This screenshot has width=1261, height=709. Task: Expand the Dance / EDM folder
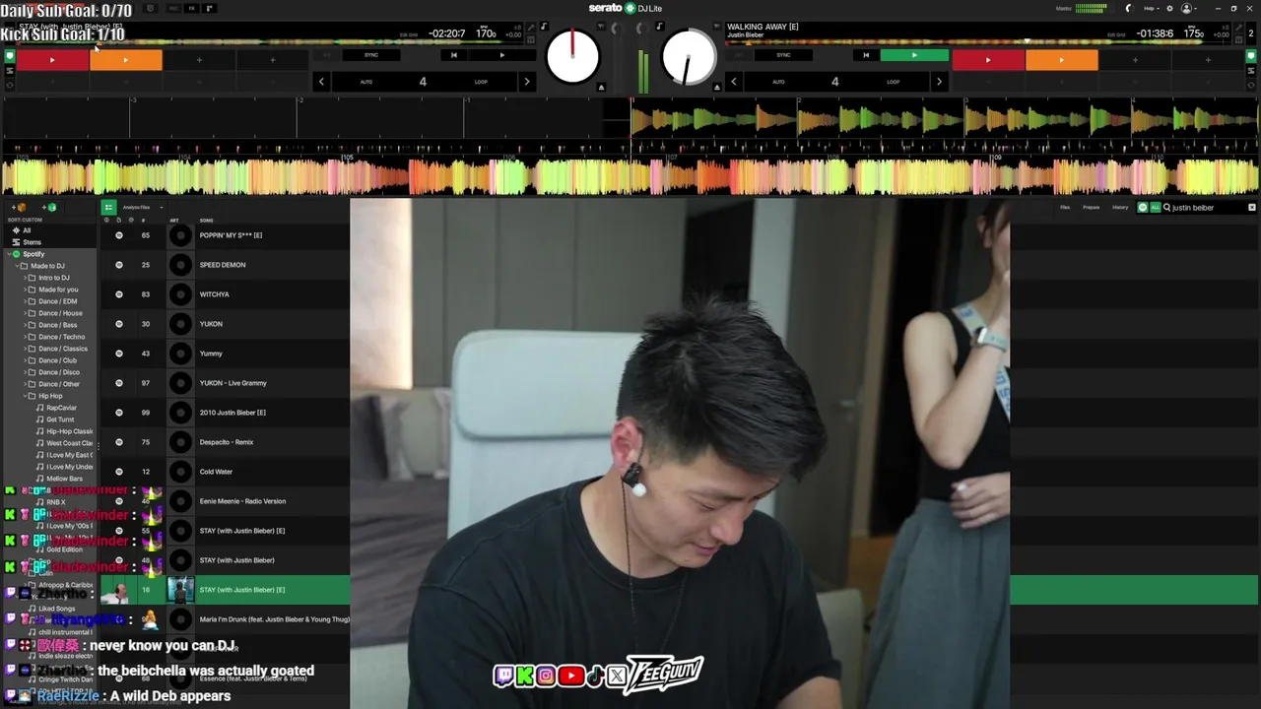pyautogui.click(x=25, y=301)
